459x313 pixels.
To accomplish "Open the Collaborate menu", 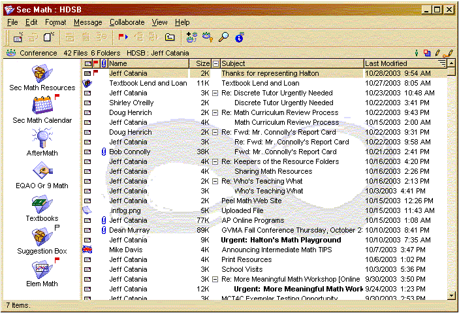I will (127, 22).
